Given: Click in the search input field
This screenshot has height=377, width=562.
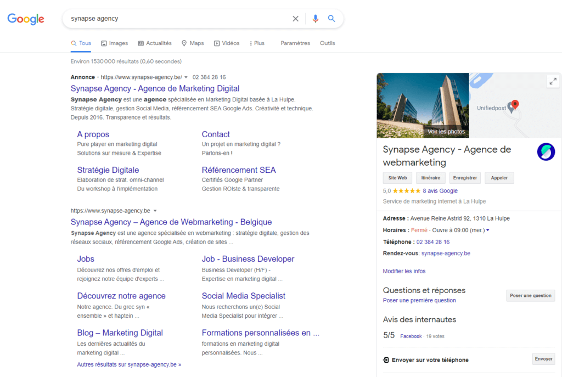Looking at the screenshot, I should (179, 19).
